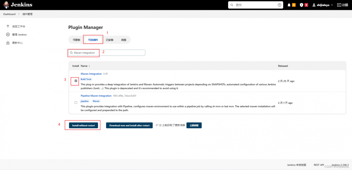Switch to the 可选插件 tab

[93, 40]
